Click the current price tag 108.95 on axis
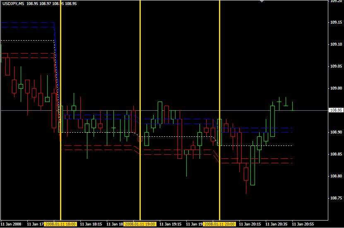Screen dimensions: 344x228 [x=336, y=110]
